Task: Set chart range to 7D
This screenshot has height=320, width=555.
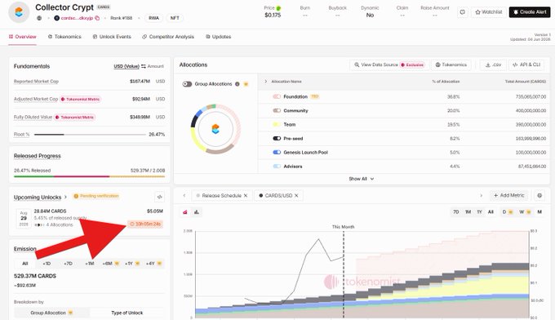Action: tap(456, 212)
